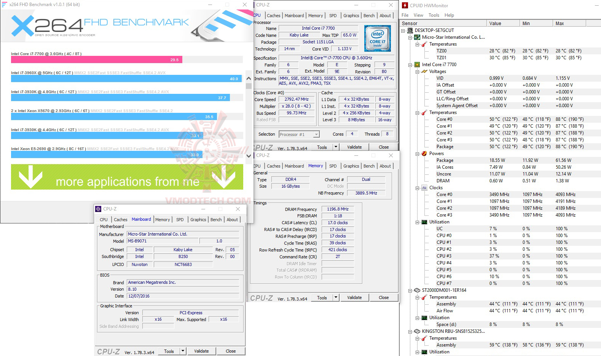The width and height of the screenshot is (601, 356).
Task: Click the thermometer icon above the Air Flow rows
Action: [424, 297]
